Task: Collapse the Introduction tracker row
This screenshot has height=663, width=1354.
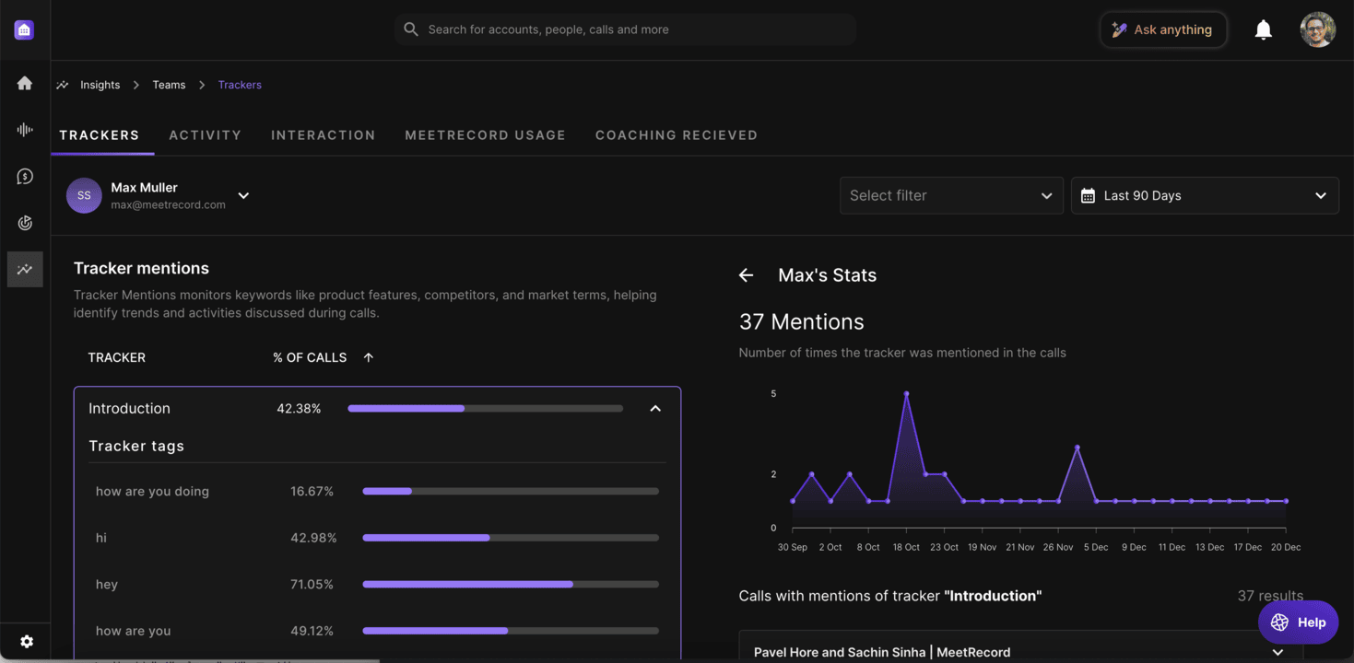Action: (x=655, y=409)
